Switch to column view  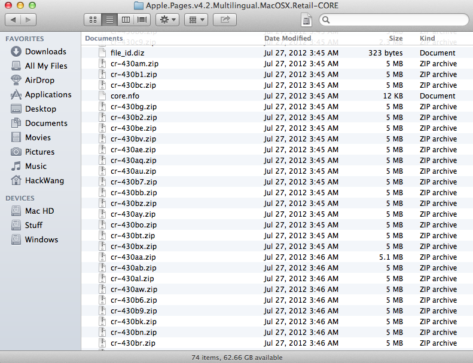[x=126, y=20]
